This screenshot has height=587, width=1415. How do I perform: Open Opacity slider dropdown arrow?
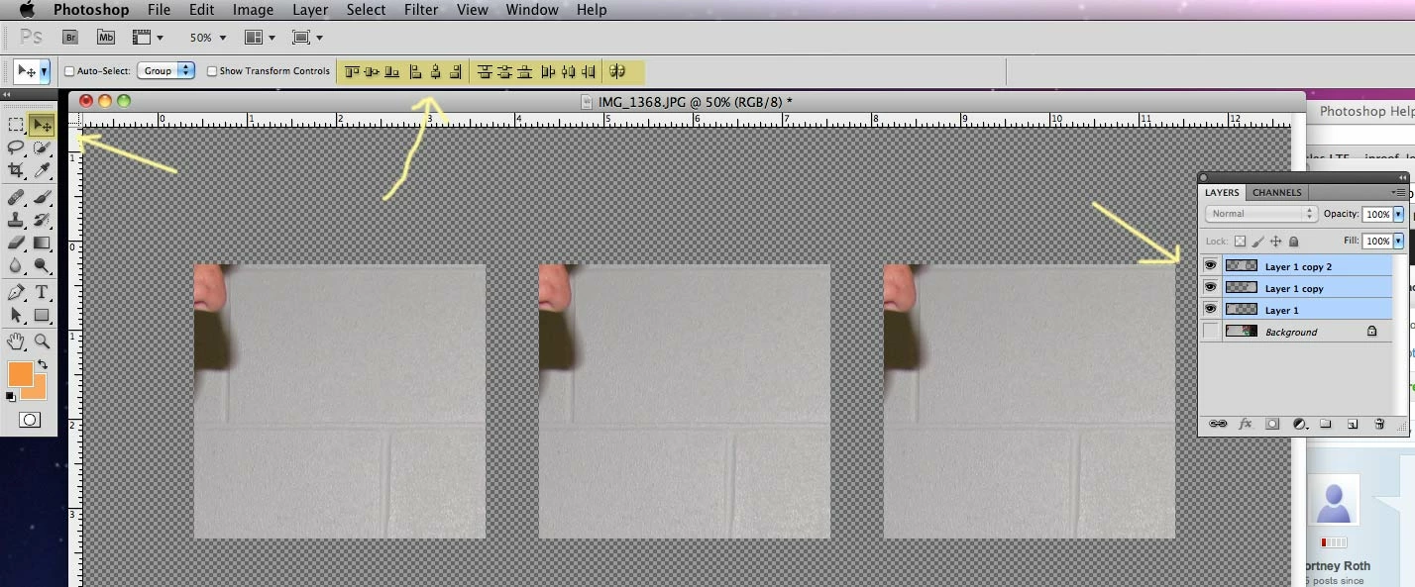pos(1398,214)
